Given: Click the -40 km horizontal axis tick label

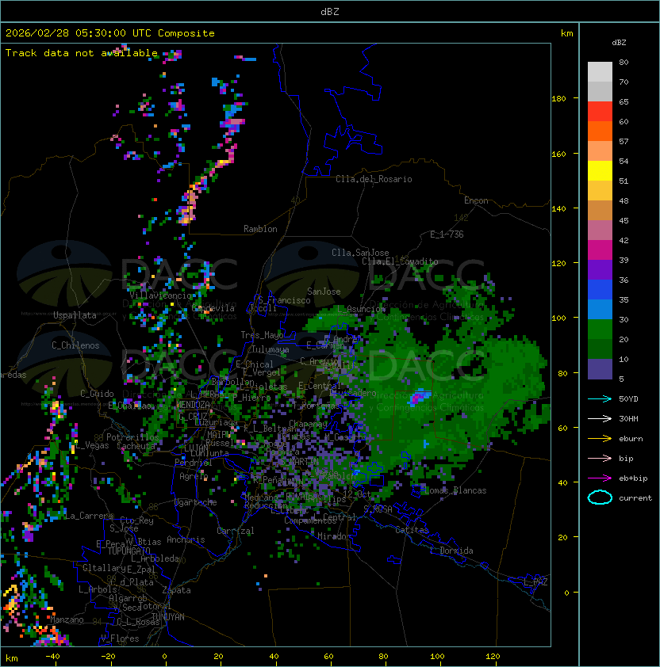Looking at the screenshot, I should pos(53,657).
